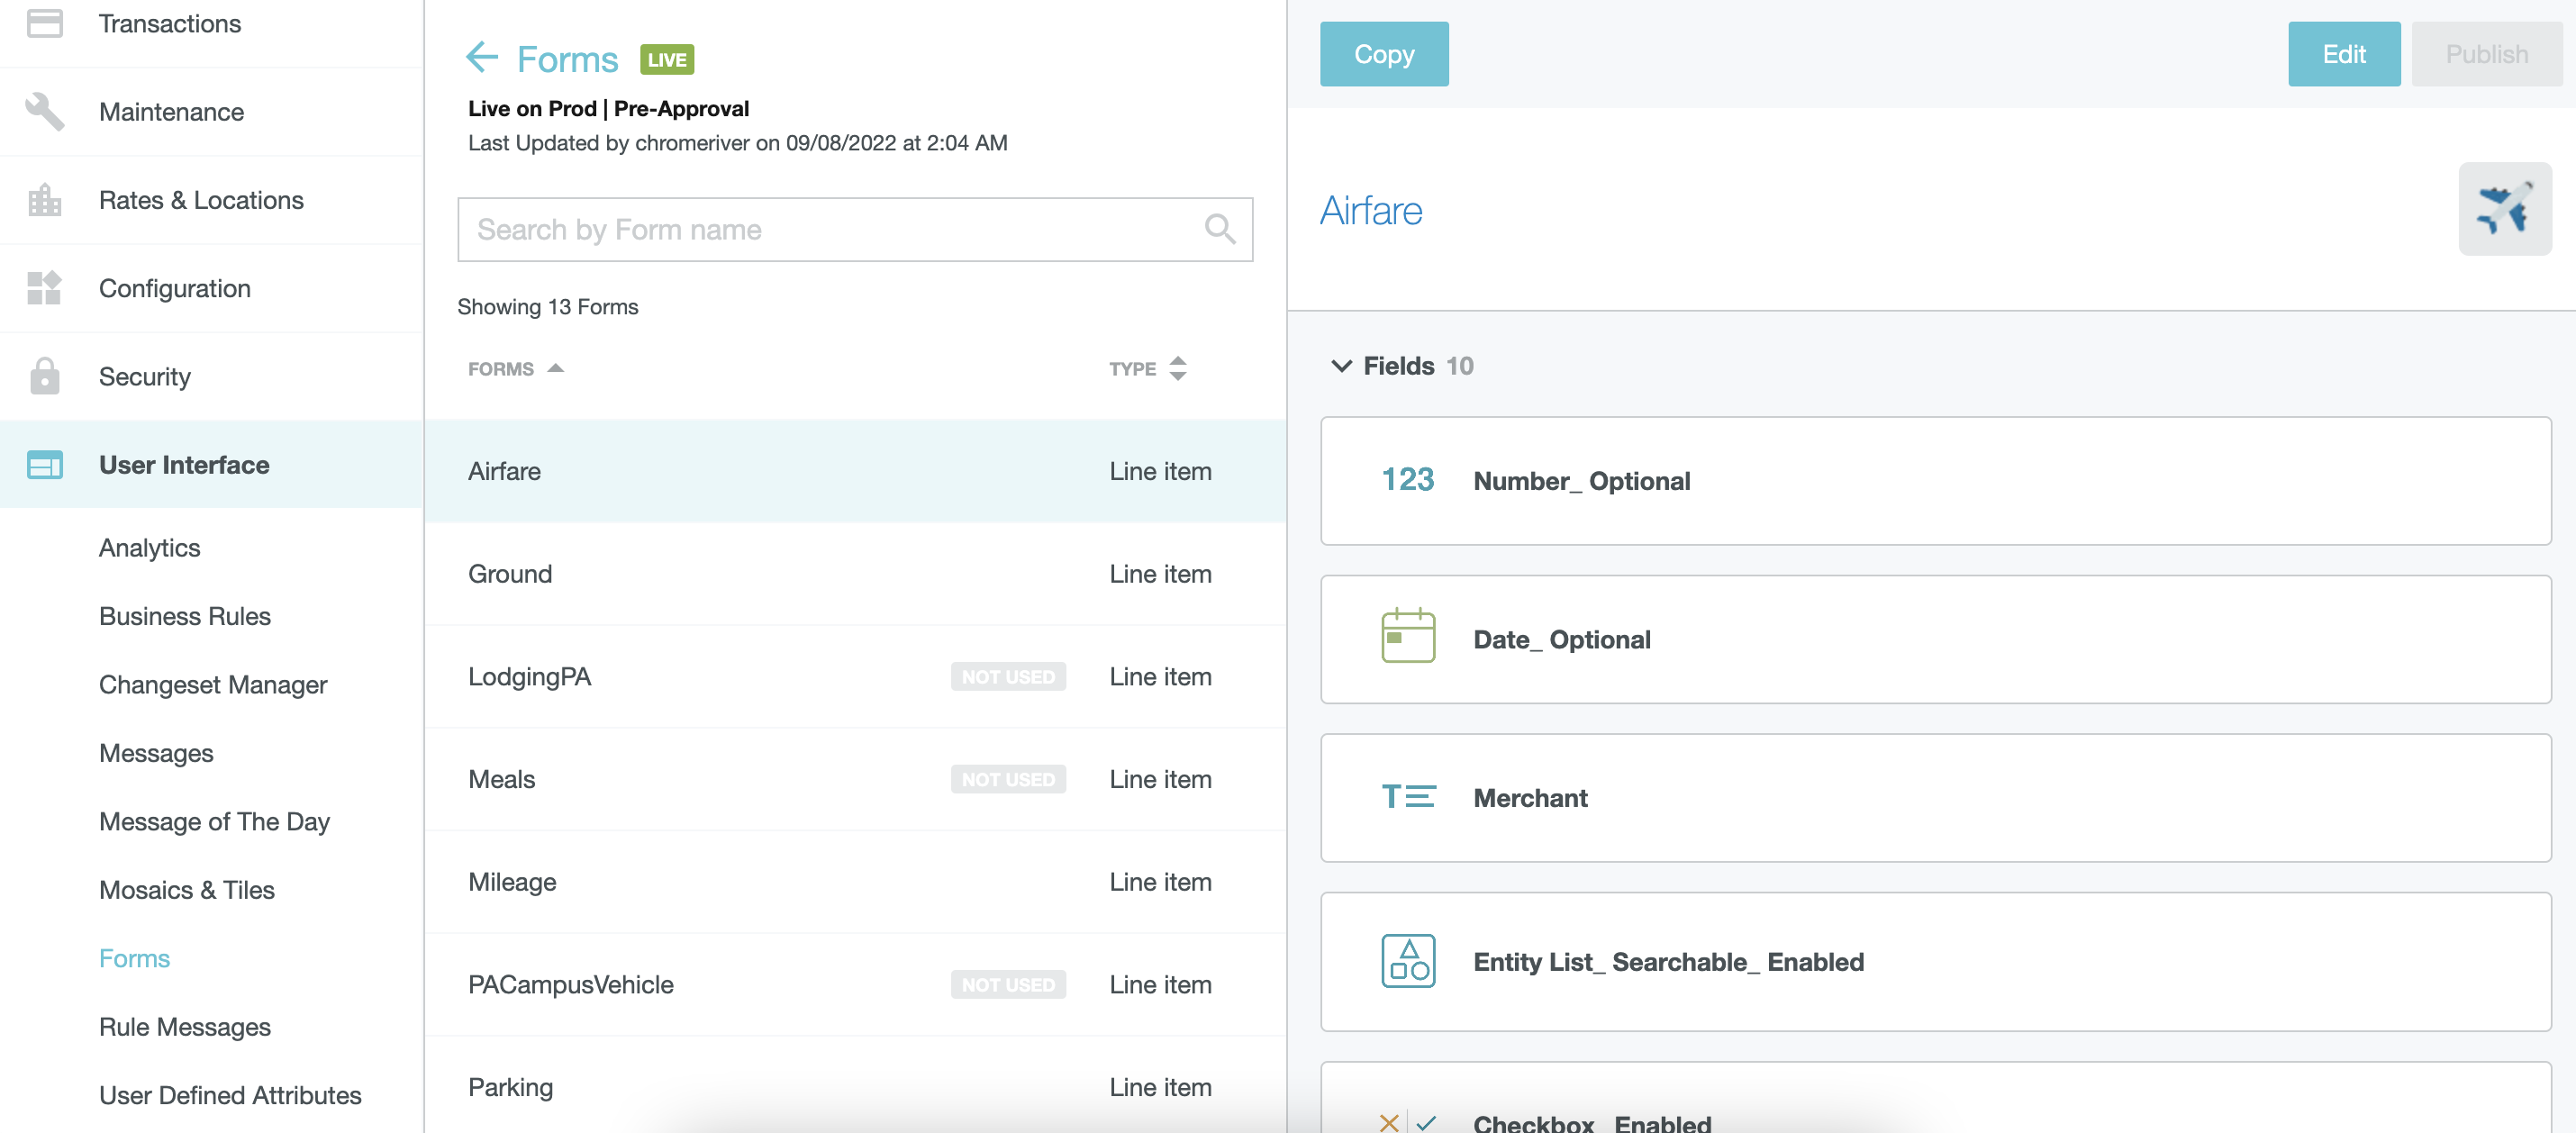
Task: Open Changeset Manager in the sidebar
Action: click(213, 684)
